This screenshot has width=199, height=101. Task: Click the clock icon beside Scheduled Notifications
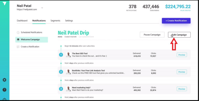tap(18, 32)
